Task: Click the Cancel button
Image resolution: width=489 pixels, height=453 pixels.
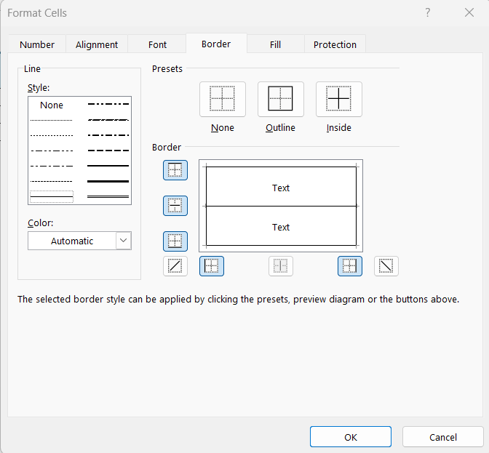Action: (443, 437)
